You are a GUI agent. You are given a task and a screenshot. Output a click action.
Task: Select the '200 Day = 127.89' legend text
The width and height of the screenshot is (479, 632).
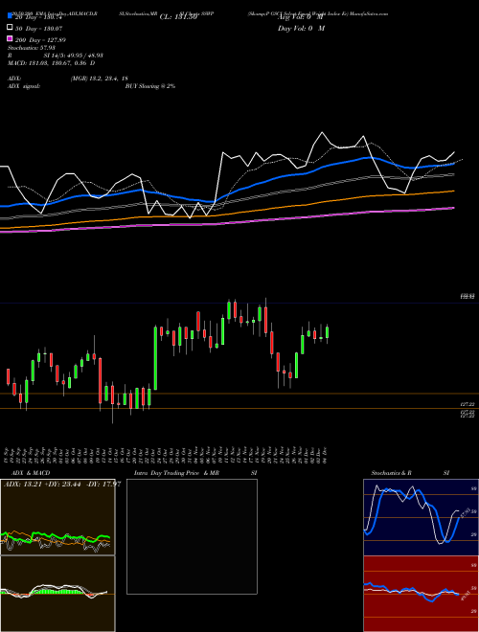[x=41, y=40]
